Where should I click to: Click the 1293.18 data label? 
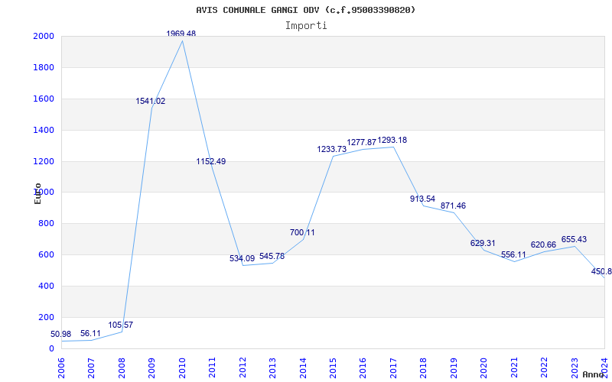392,140
